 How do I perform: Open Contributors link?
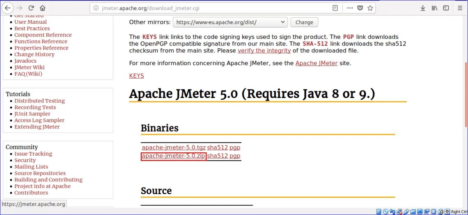(x=31, y=193)
